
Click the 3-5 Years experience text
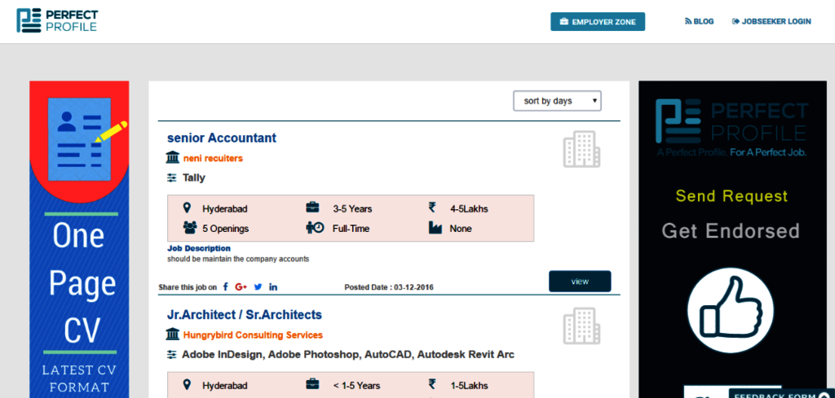(352, 209)
